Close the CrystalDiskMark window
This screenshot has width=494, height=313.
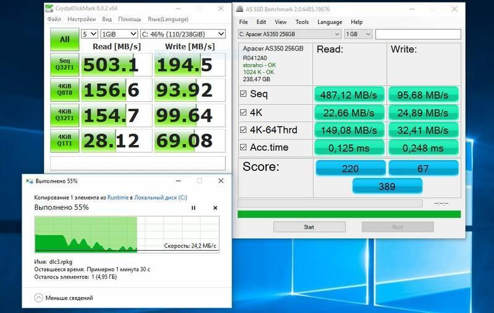click(x=221, y=9)
